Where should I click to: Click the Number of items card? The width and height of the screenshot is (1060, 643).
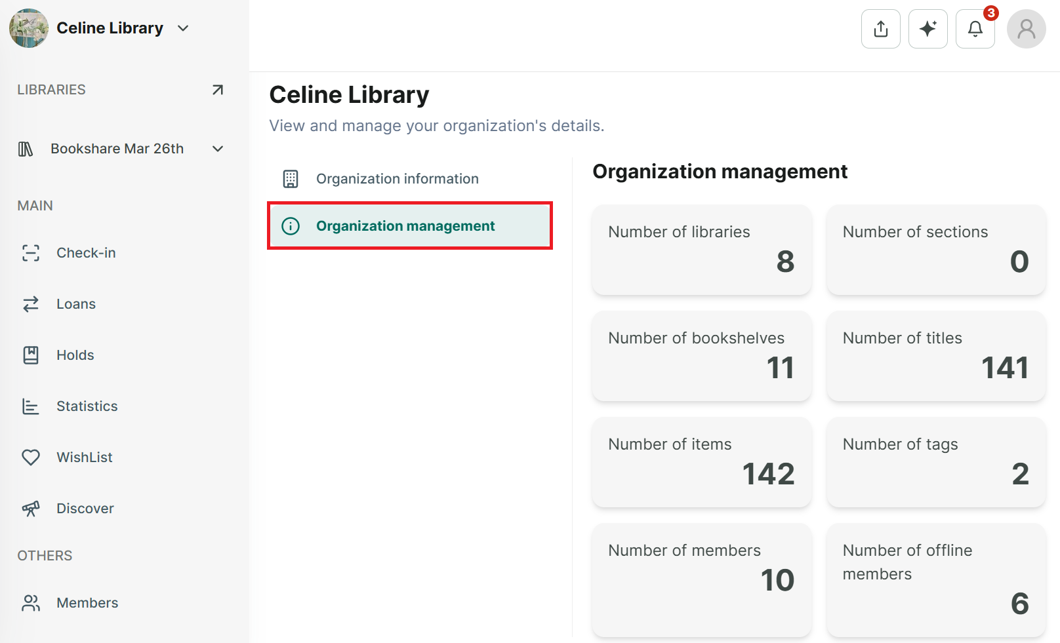coord(702,462)
